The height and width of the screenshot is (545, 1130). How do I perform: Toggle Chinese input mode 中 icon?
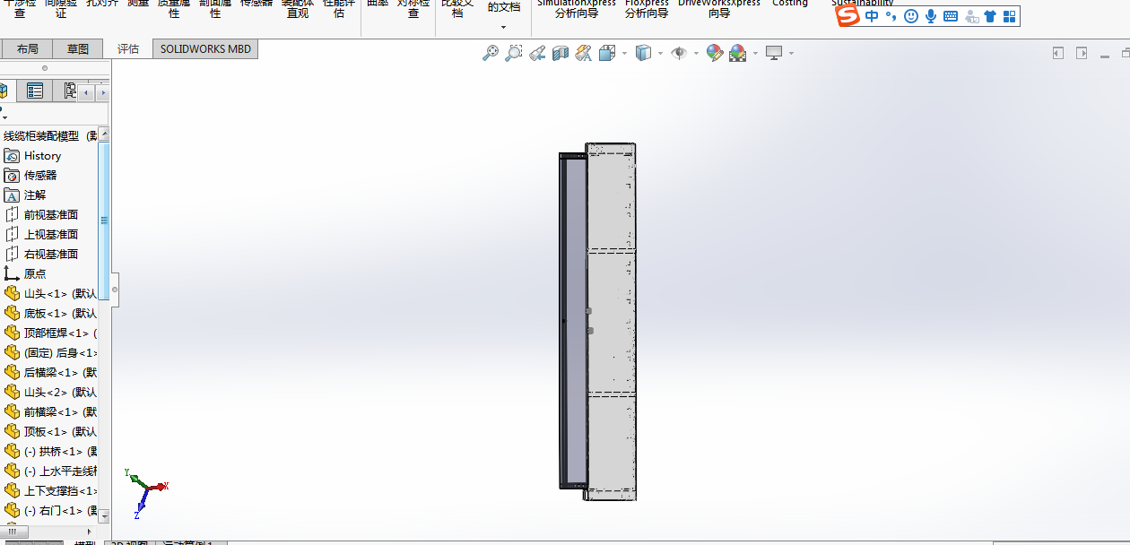pyautogui.click(x=873, y=16)
